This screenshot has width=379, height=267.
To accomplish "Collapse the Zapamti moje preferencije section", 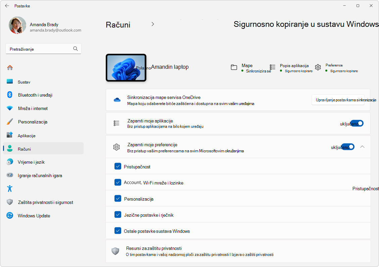I will [x=362, y=147].
